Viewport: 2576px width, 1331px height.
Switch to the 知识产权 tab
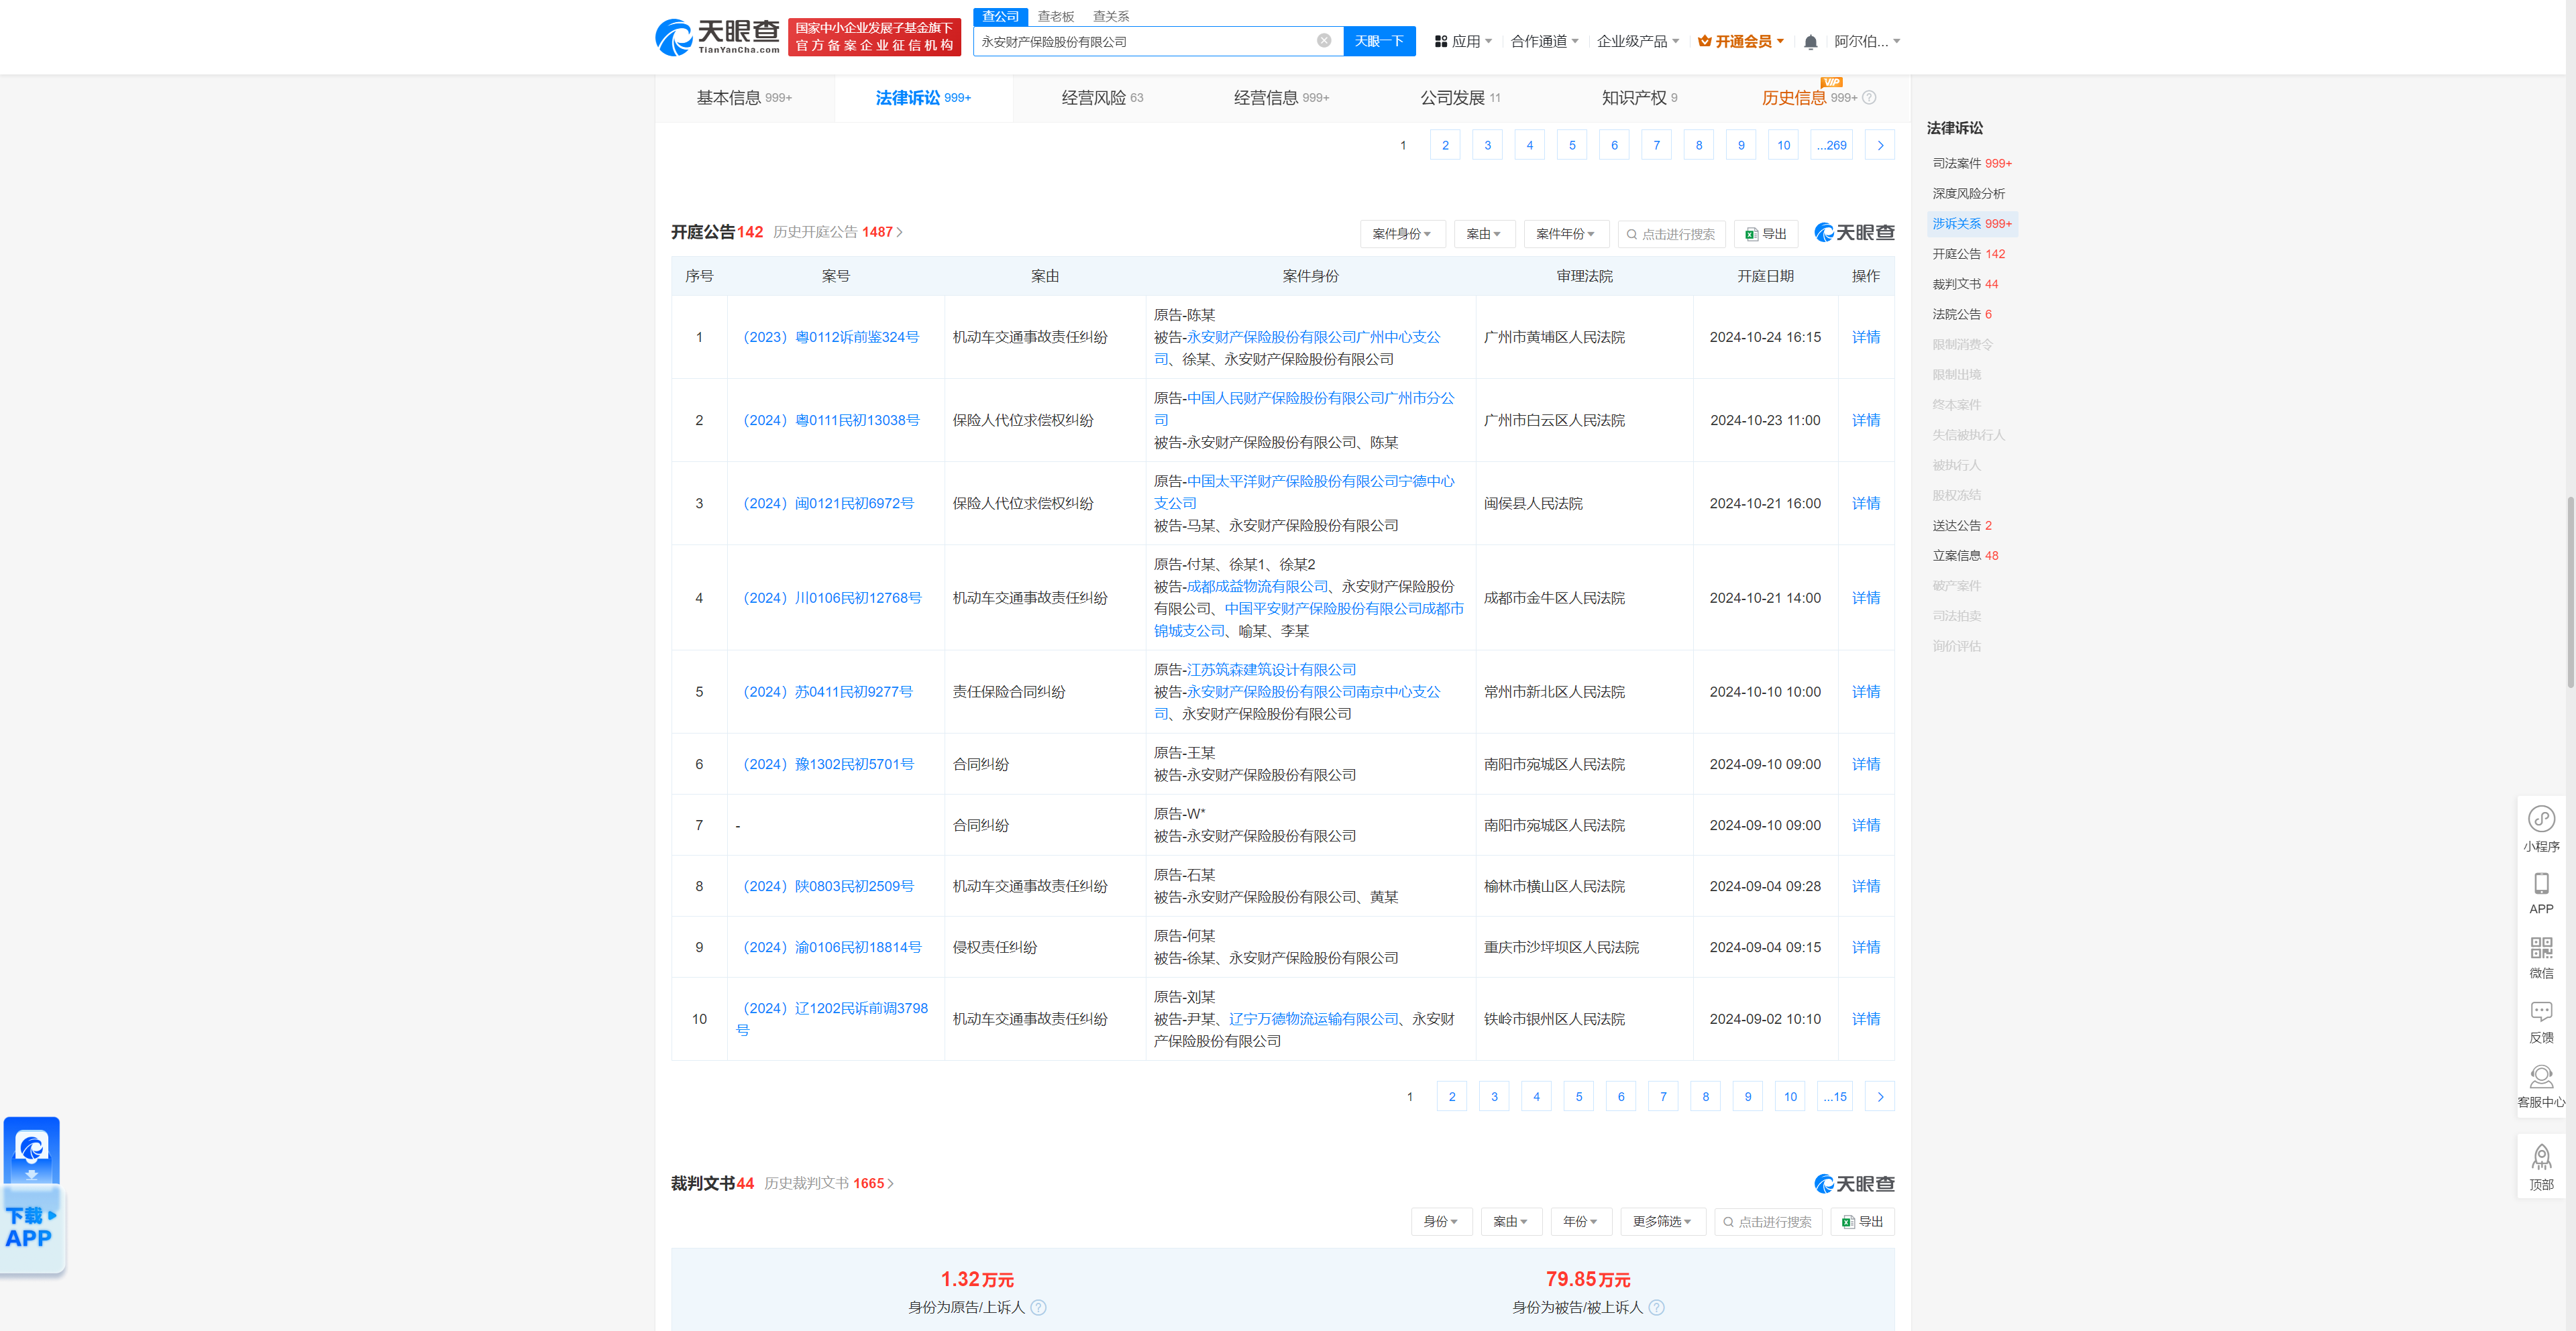tap(1639, 98)
